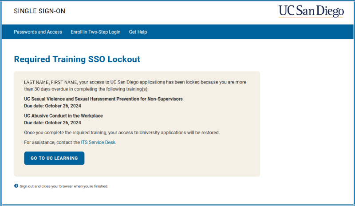The image size is (355, 206).
Task: Select the UC Abusive Conduct in the Workplace title
Action: tap(63, 115)
